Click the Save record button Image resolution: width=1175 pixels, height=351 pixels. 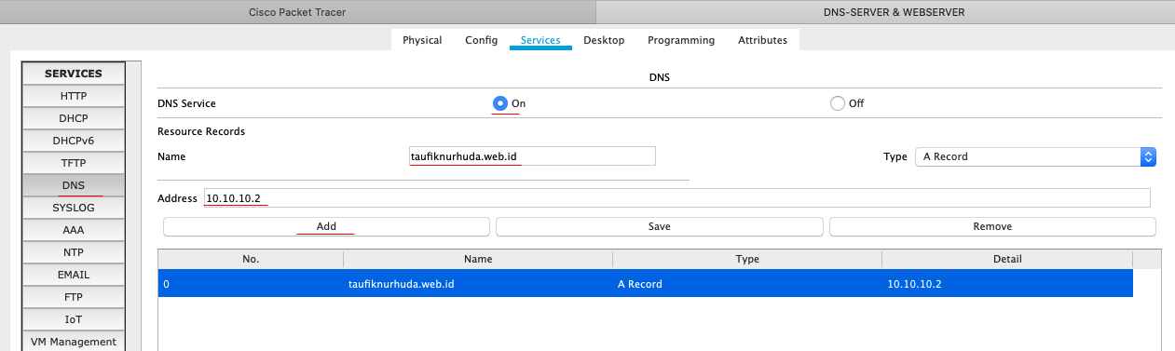click(x=660, y=226)
